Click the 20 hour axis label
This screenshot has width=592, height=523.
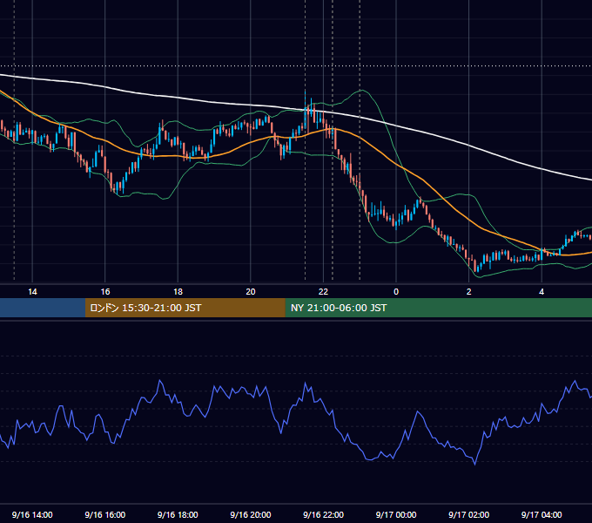(x=251, y=292)
